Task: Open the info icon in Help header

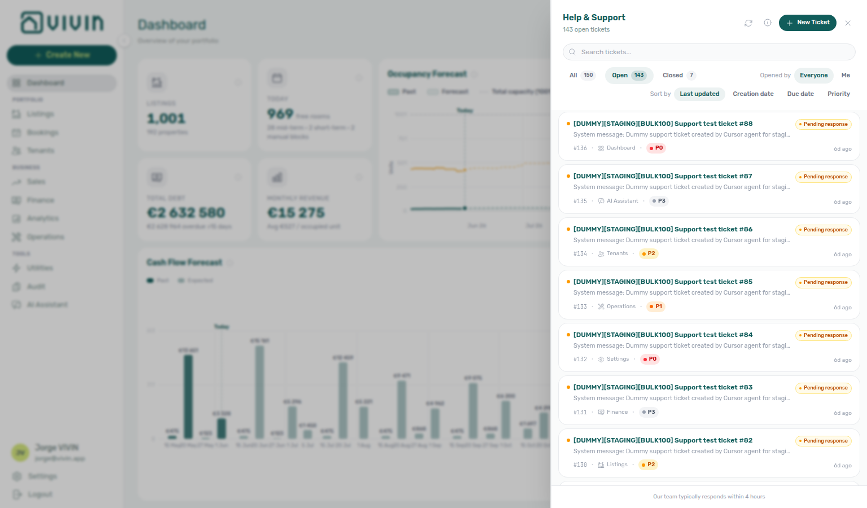Action: click(x=768, y=23)
